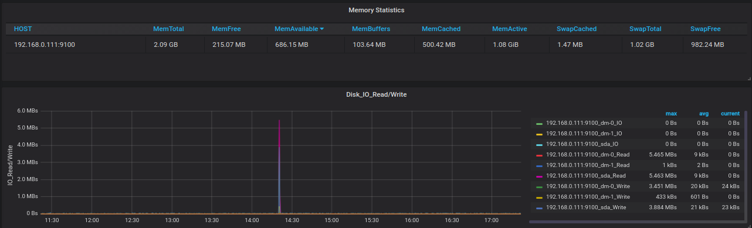
Task: Open color picker for dm-0_IO green swatch
Action: [539, 124]
